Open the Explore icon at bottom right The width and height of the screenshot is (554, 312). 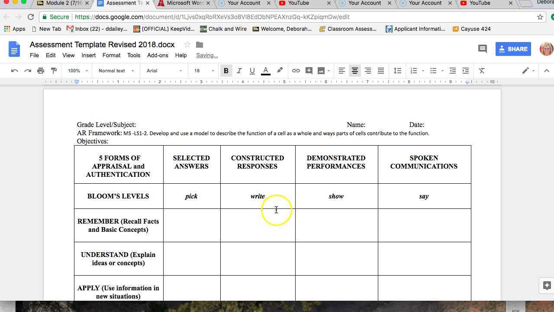[546, 285]
